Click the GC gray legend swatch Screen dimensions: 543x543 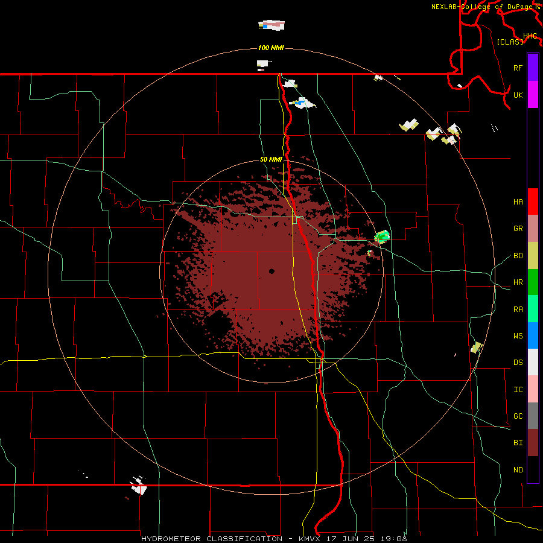533,416
